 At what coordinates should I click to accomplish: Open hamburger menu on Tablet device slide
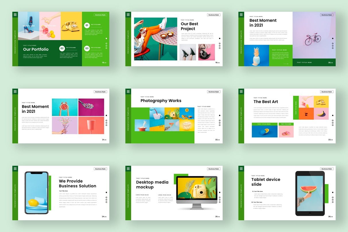241,168
